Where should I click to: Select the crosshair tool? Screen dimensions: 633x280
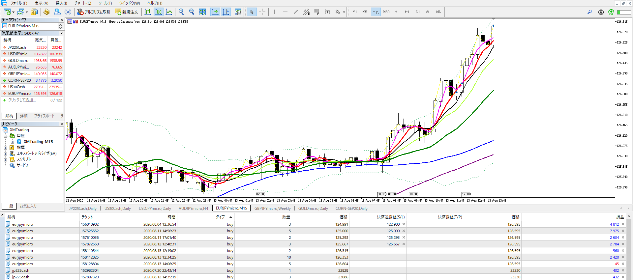(262, 12)
